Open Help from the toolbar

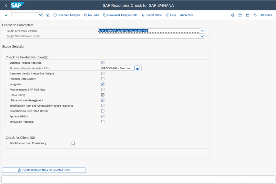click(x=171, y=15)
